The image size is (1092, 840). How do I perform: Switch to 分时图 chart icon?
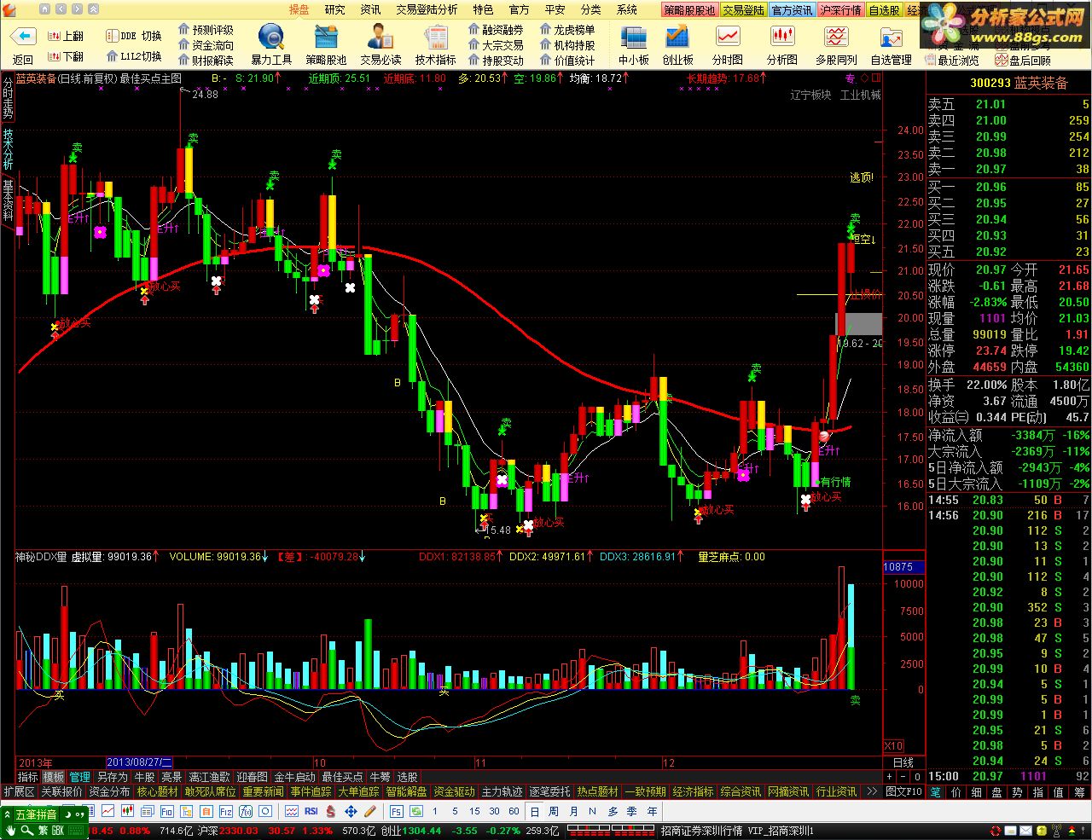[x=728, y=38]
